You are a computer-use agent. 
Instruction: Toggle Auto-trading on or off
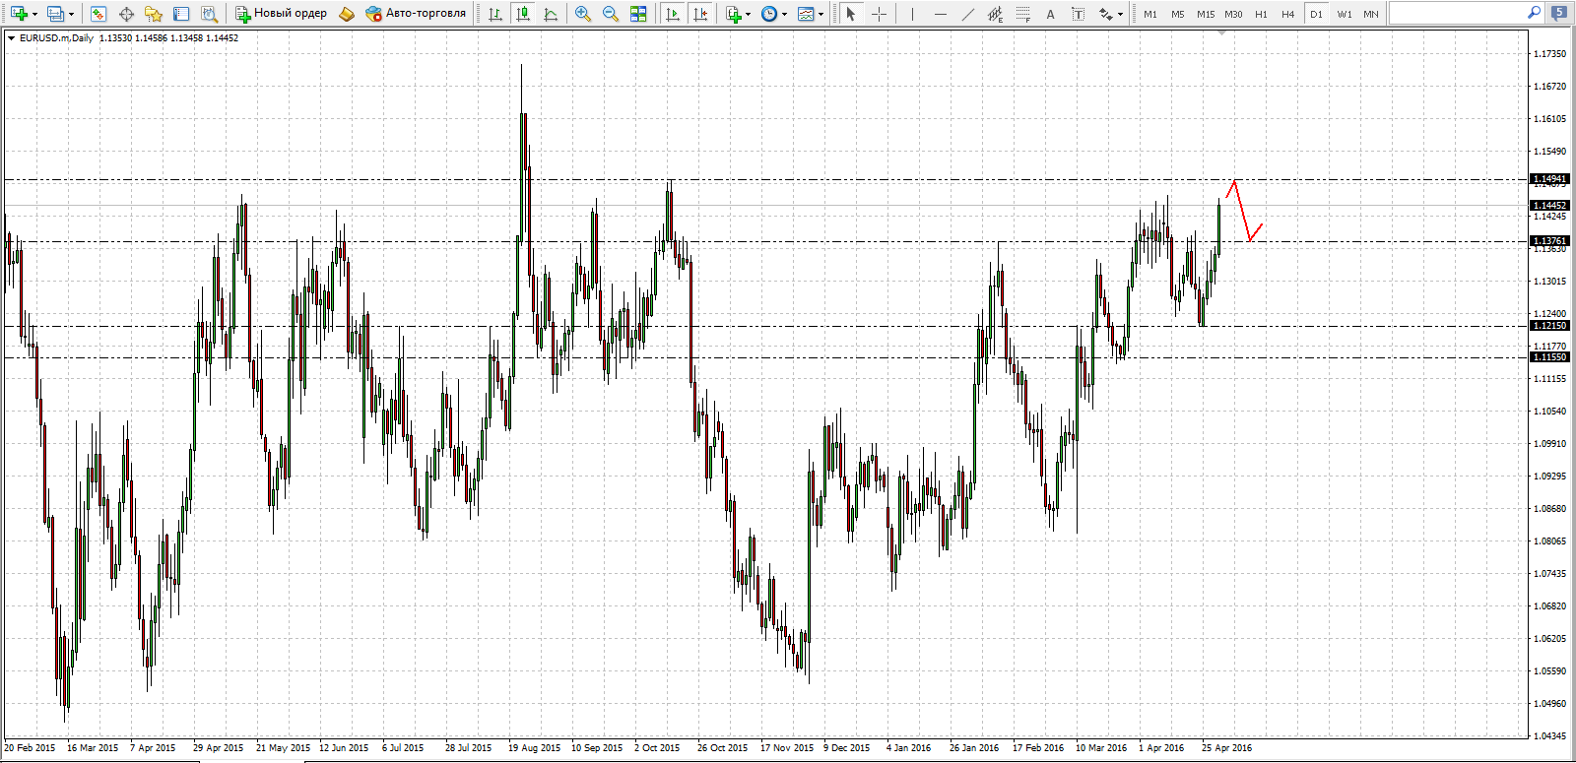pyautogui.click(x=415, y=14)
